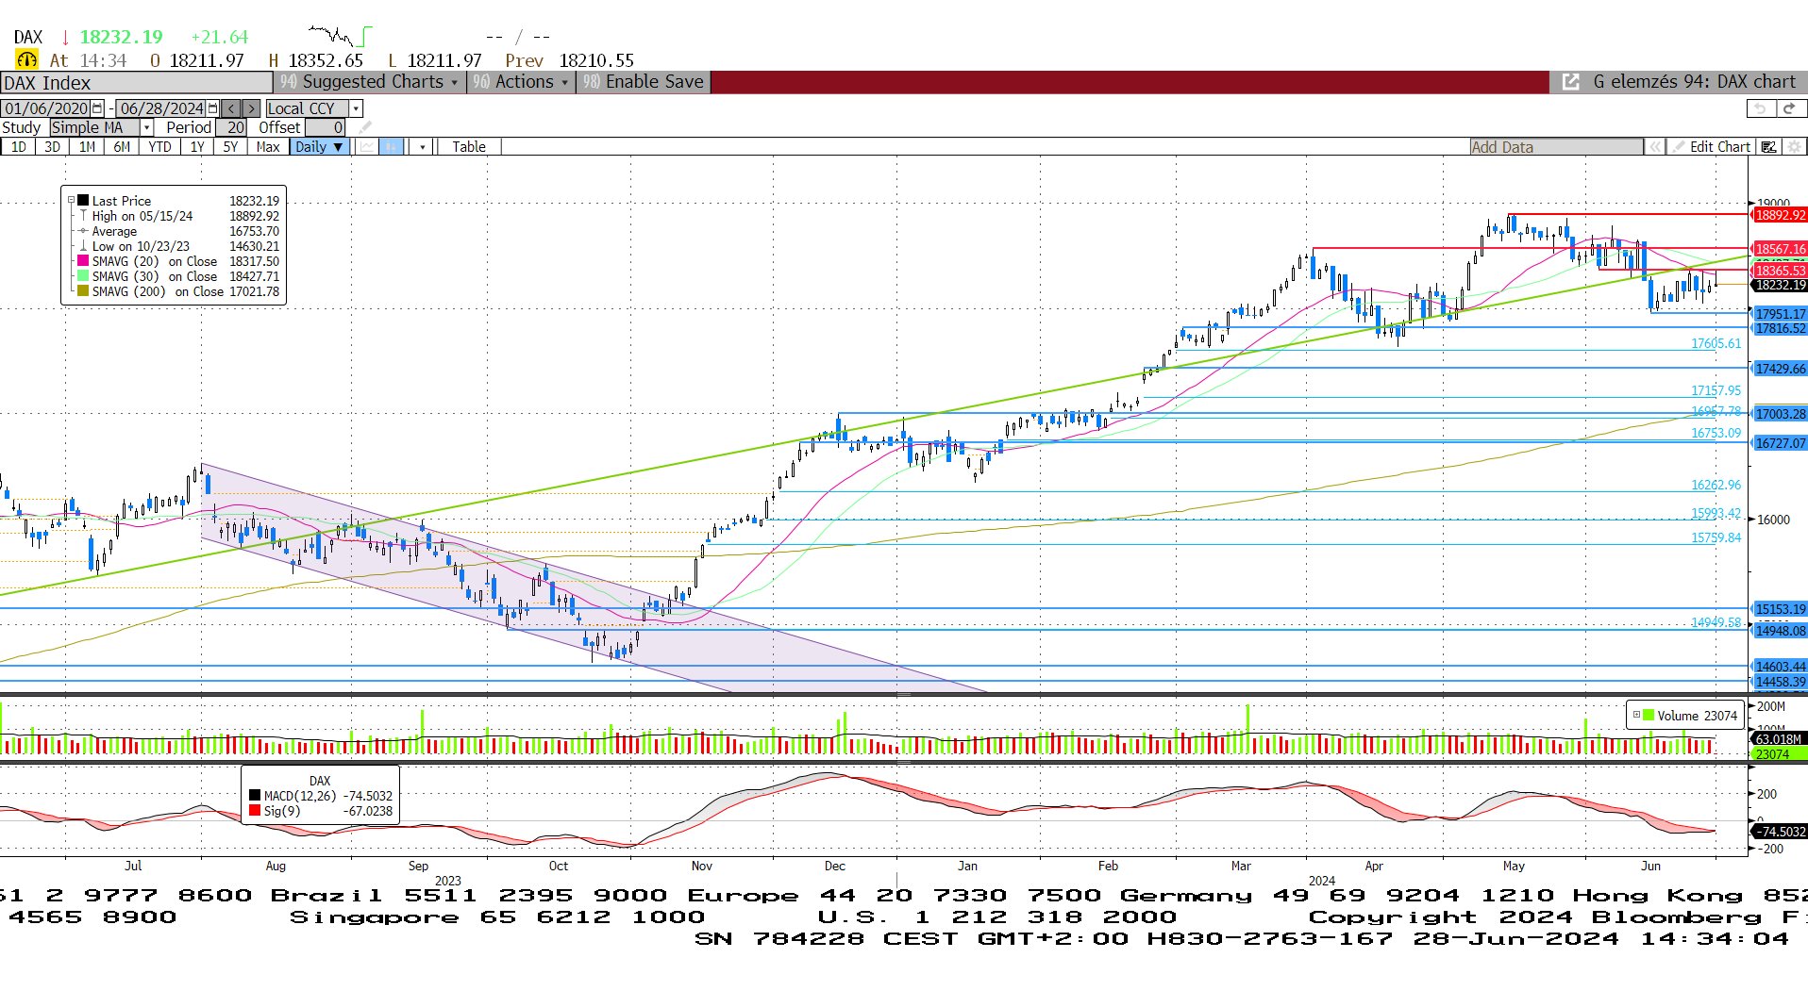Viewport: 1808px width, 991px height.
Task: Switch to line chart type icon
Action: (x=366, y=147)
